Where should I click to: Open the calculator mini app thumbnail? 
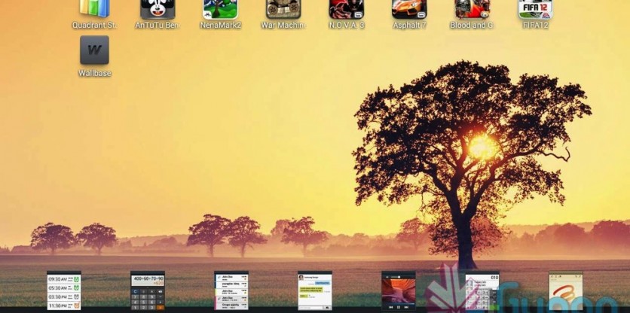(x=147, y=292)
